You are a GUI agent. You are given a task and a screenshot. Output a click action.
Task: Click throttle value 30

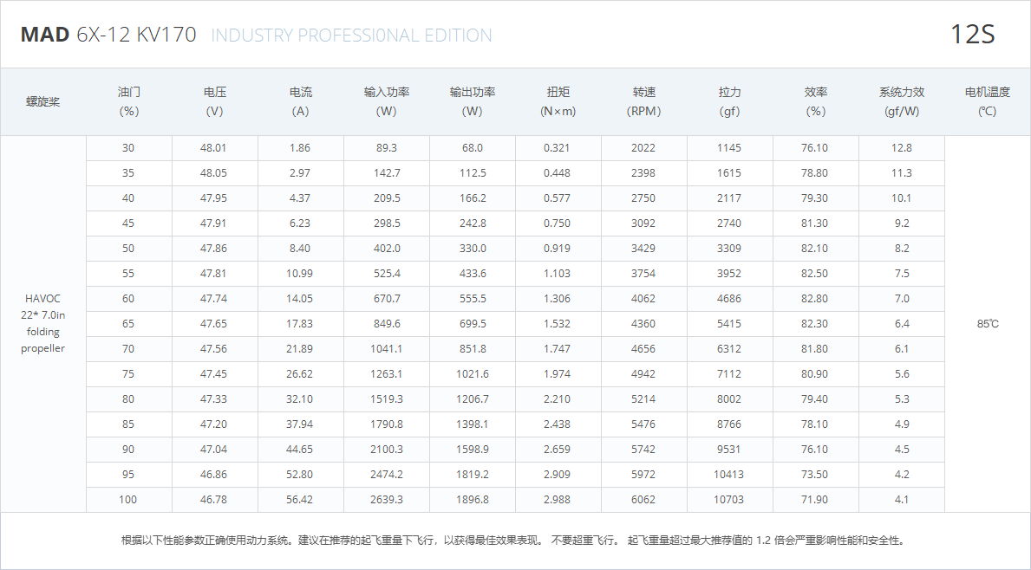pyautogui.click(x=128, y=148)
